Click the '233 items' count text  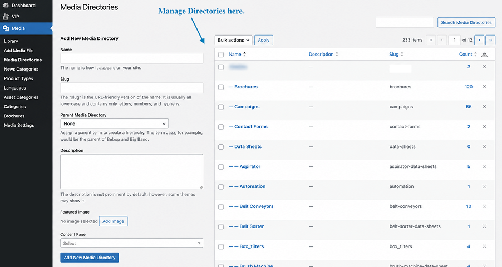point(412,40)
